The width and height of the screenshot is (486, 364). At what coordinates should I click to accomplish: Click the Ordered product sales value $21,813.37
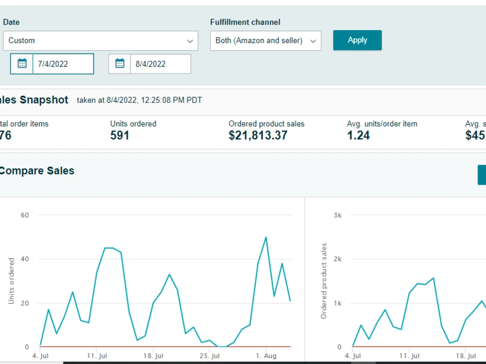click(x=258, y=135)
